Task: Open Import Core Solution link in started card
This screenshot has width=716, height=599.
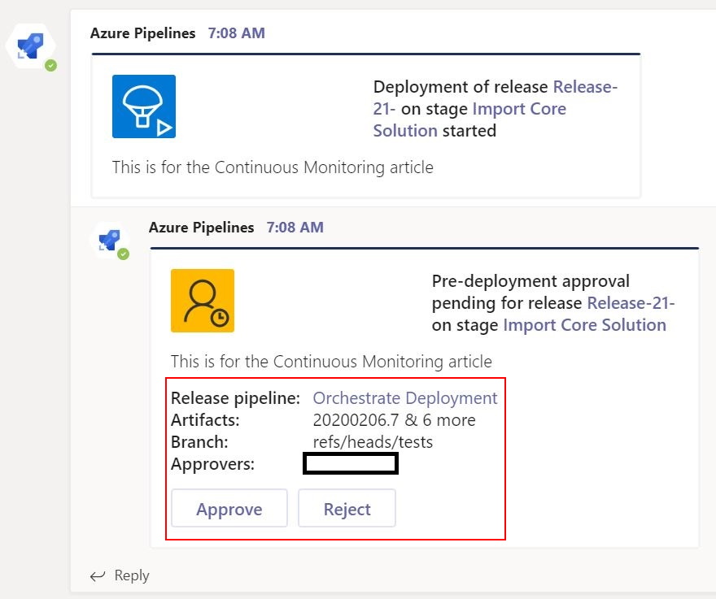Action: [x=469, y=119]
